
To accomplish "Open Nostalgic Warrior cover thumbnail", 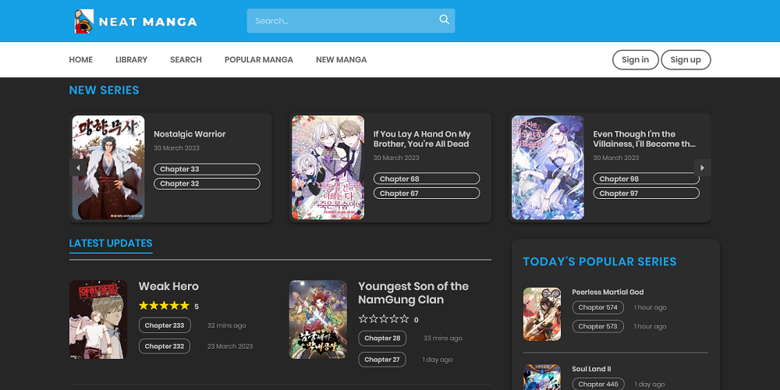I will pyautogui.click(x=108, y=168).
